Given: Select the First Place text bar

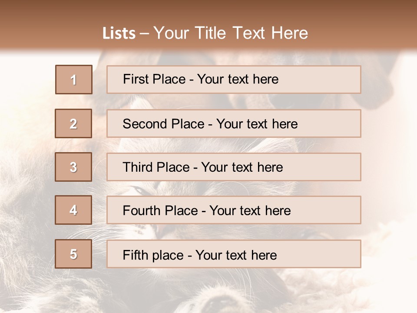Looking at the screenshot, I should pos(234,80).
